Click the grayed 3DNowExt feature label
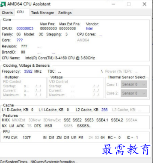154x163 pixels. 52,120
